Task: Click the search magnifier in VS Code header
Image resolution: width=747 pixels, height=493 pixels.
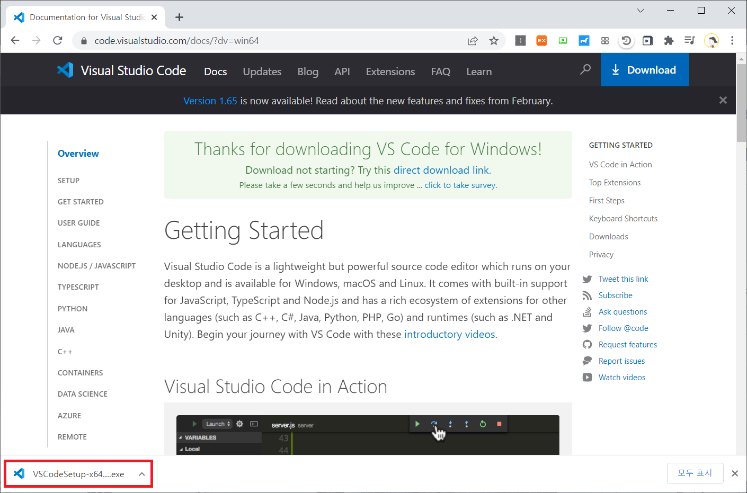Action: coord(585,69)
